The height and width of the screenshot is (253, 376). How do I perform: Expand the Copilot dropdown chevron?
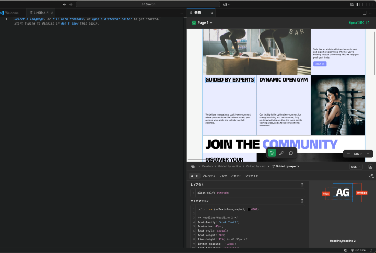pos(229,4)
